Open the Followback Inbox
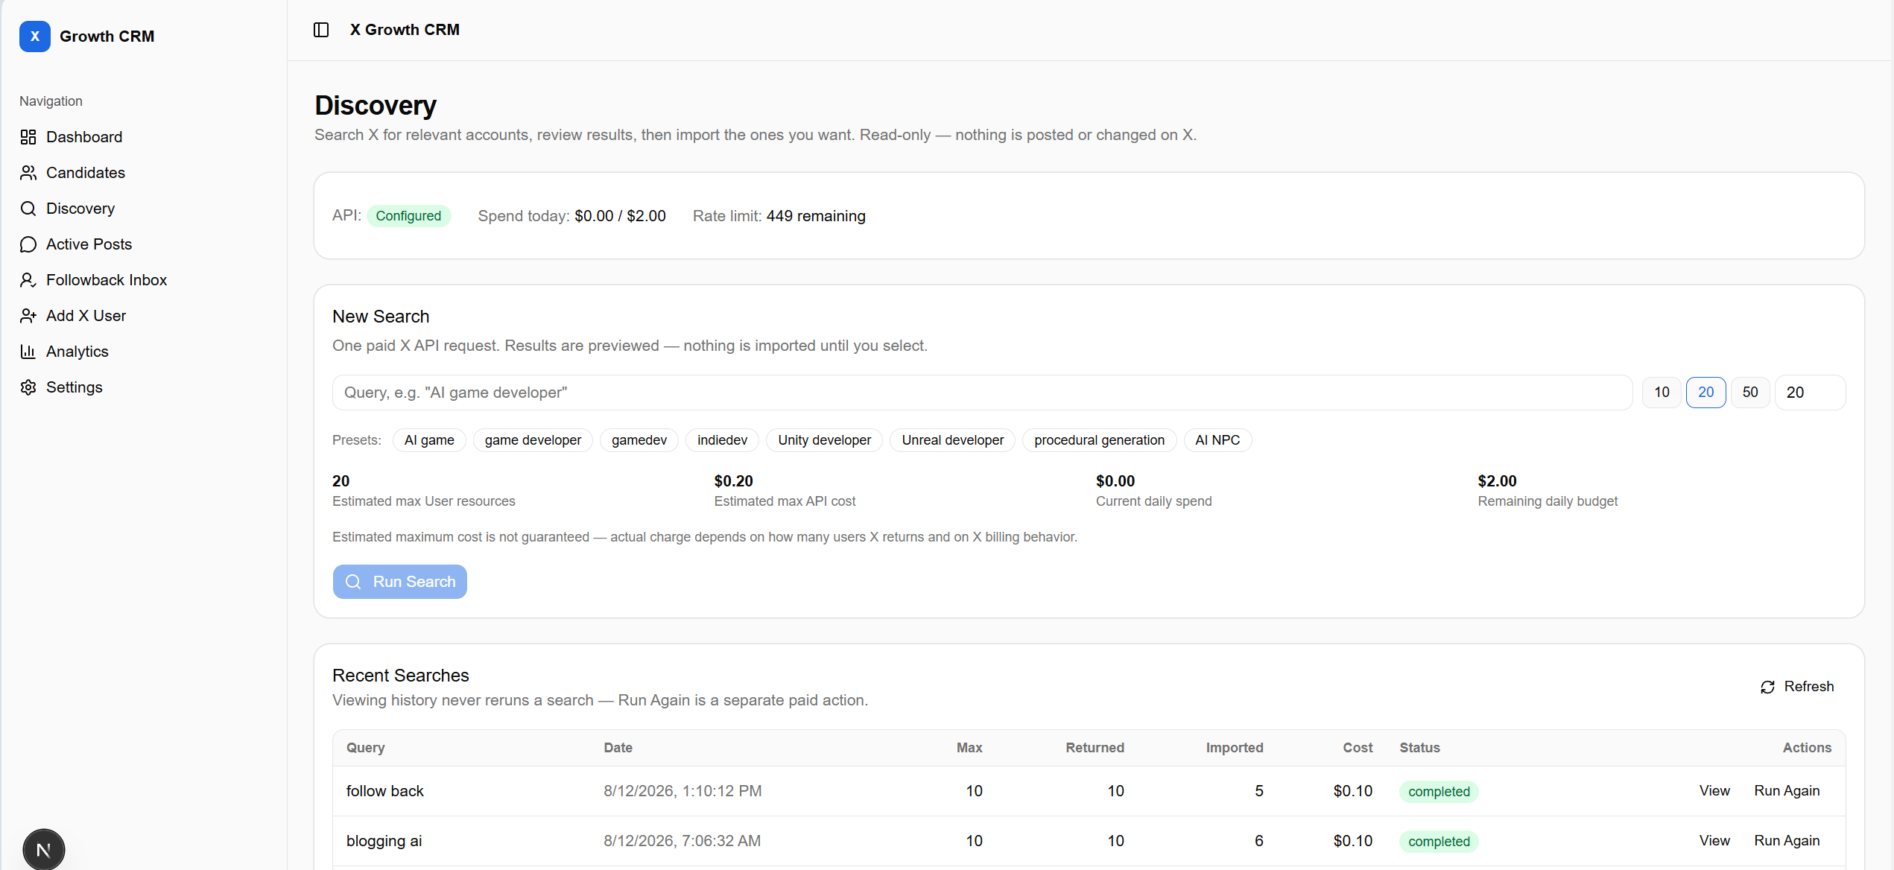Viewport: 1894px width, 870px height. point(107,280)
